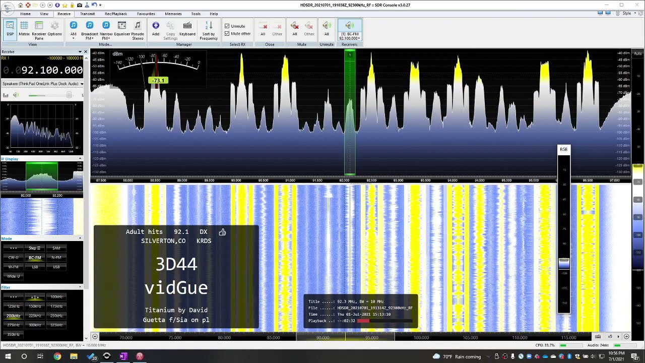
Task: Open the Transmit ribbon tab
Action: click(x=87, y=14)
